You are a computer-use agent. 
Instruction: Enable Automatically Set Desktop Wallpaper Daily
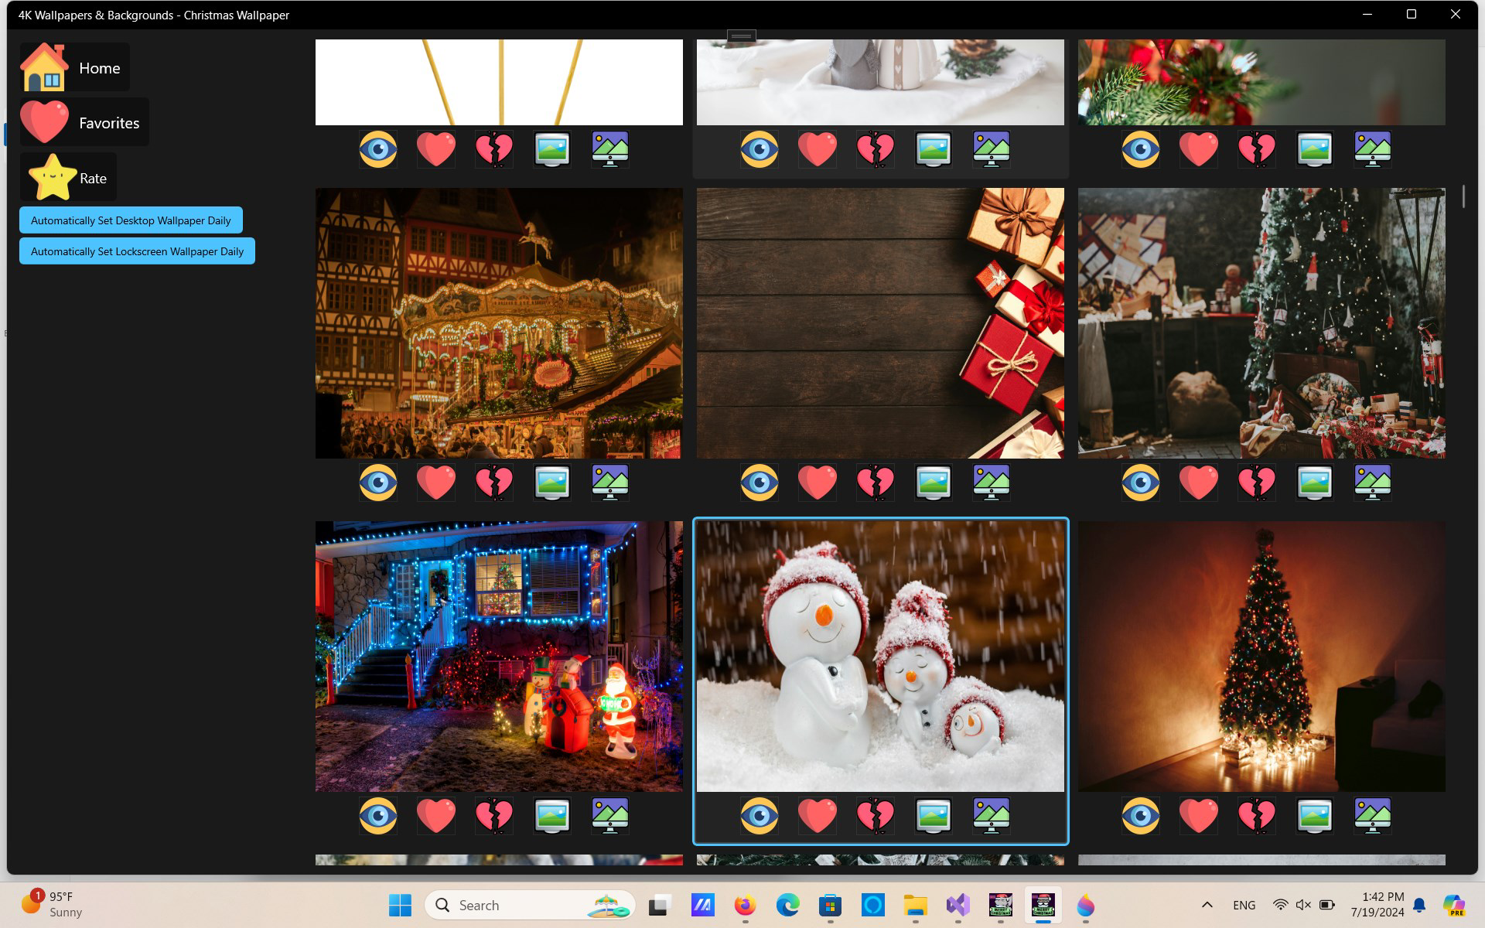click(x=131, y=220)
